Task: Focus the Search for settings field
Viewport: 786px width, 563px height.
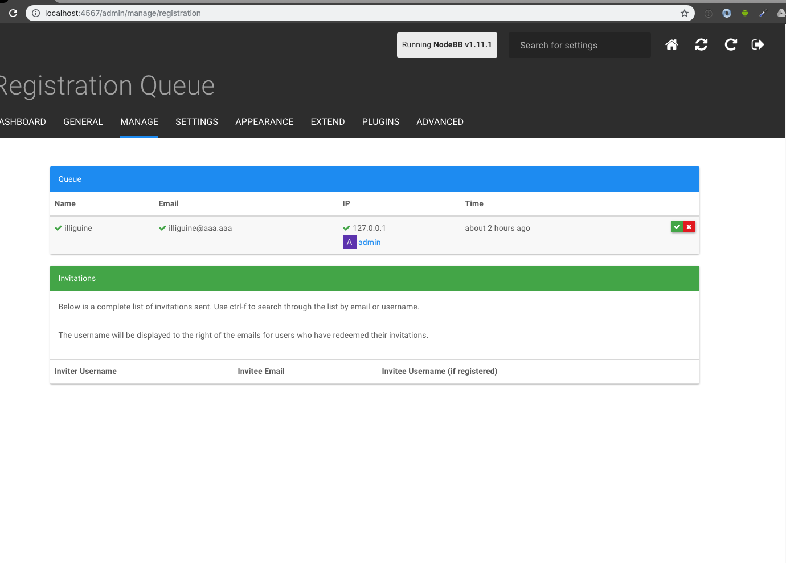Action: click(580, 45)
